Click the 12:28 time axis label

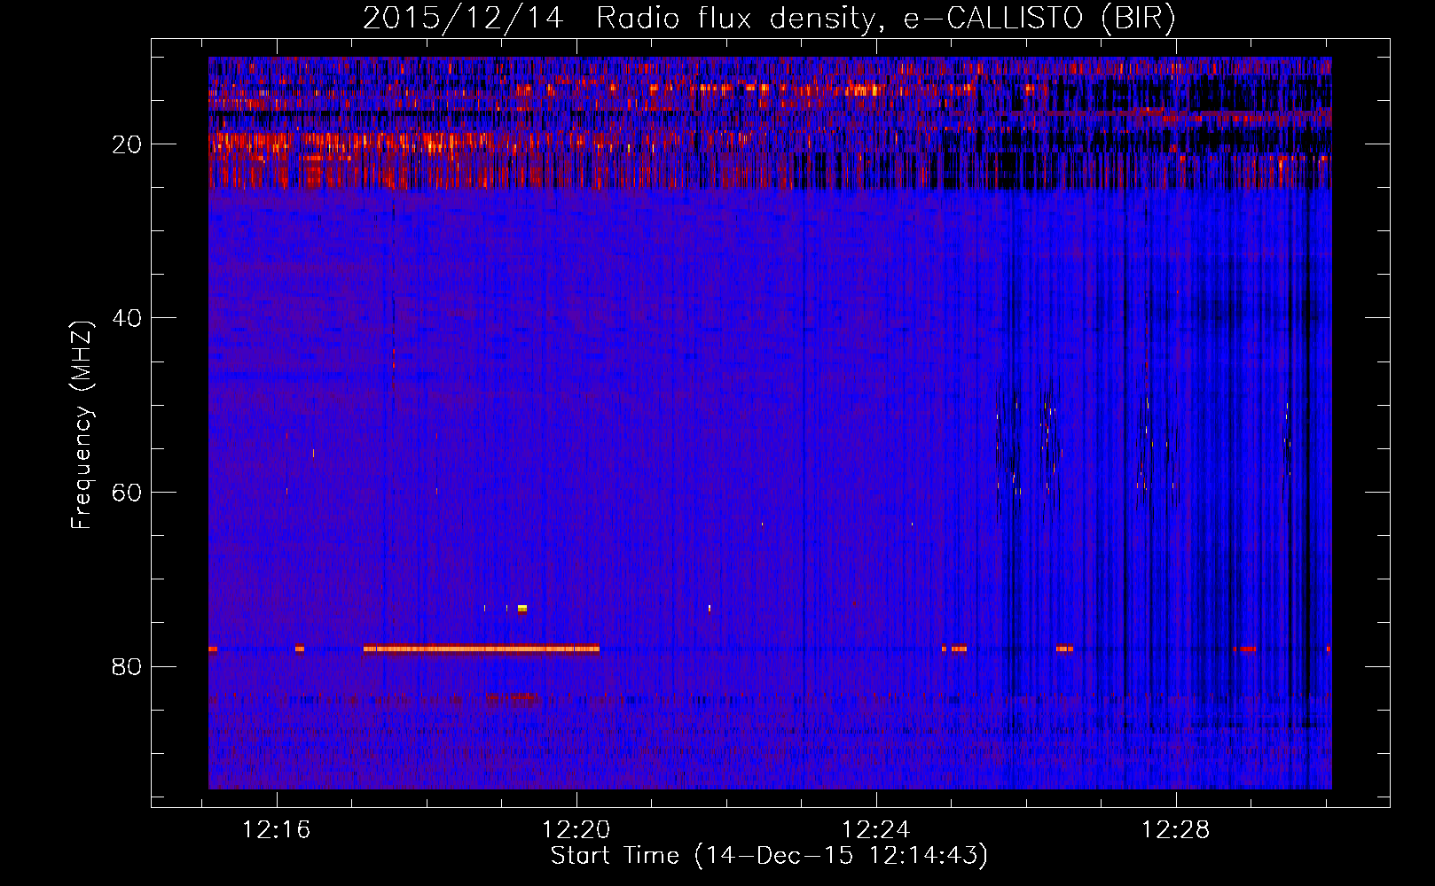1176,830
